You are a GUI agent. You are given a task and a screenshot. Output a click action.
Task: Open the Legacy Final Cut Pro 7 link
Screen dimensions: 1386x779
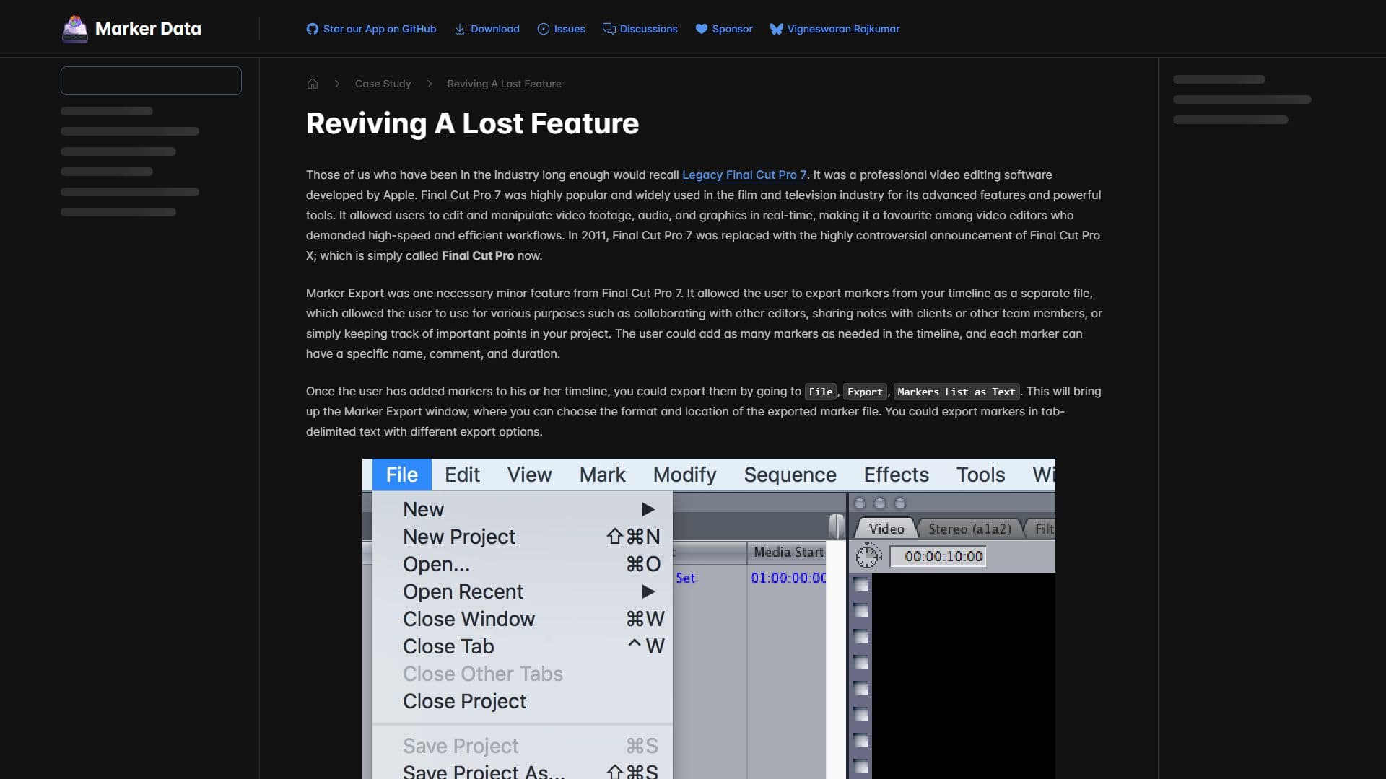click(744, 175)
